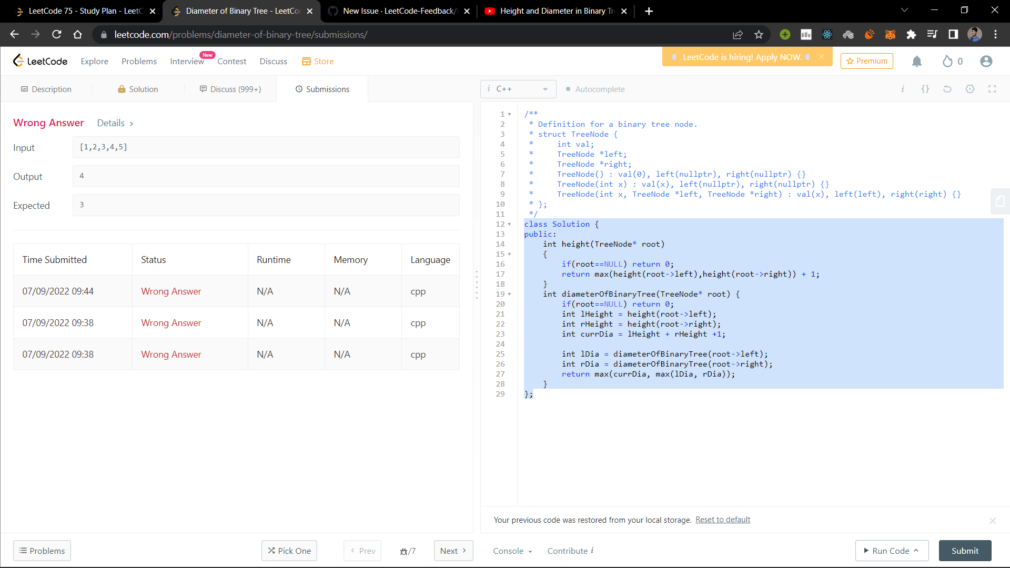Open the notifications bell

[x=917, y=62]
